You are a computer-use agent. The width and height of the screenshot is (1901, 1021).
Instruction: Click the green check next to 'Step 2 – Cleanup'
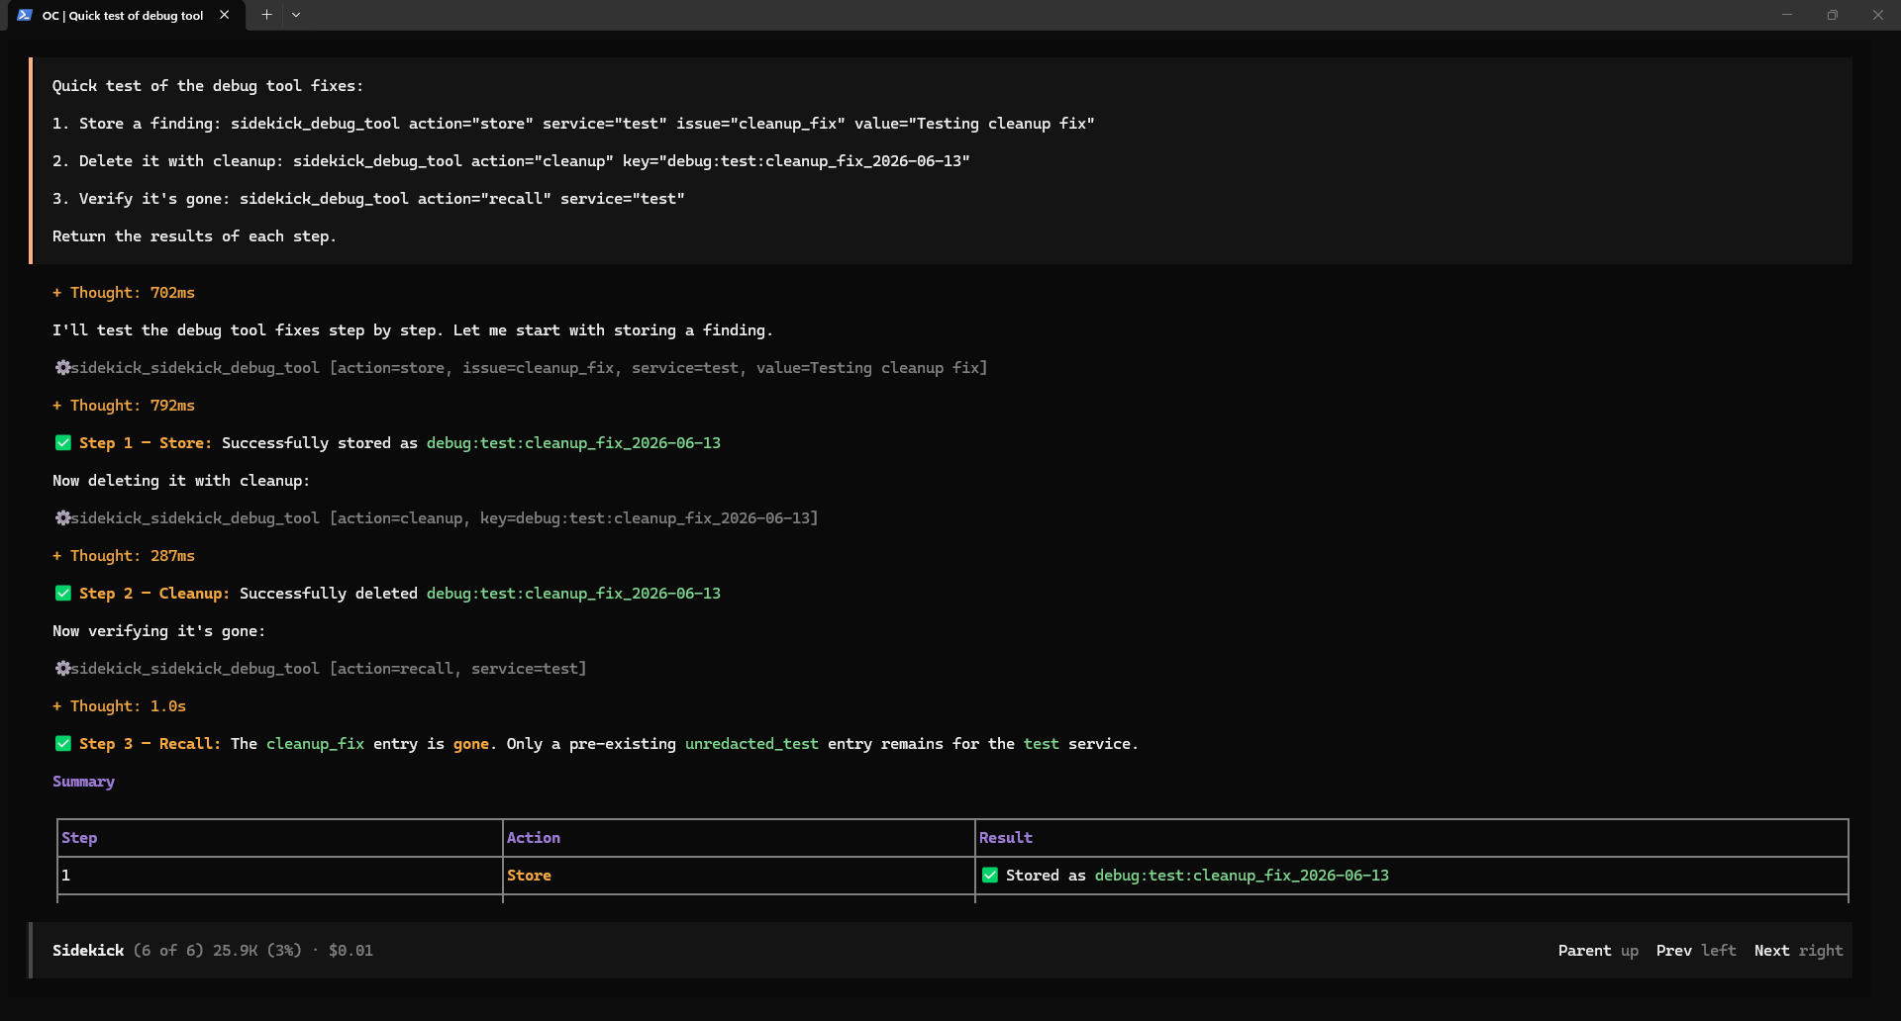coord(63,594)
